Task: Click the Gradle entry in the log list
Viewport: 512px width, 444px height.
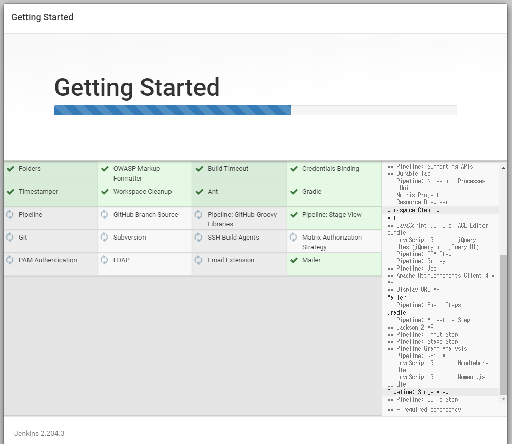Action: coord(397,312)
